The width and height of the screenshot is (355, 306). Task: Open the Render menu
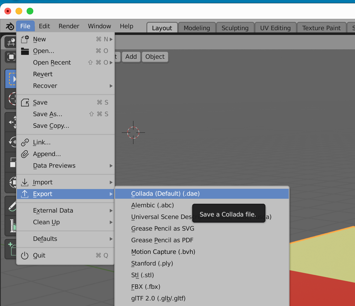(x=69, y=26)
